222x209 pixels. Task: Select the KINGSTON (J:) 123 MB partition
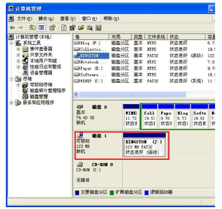[144, 145]
